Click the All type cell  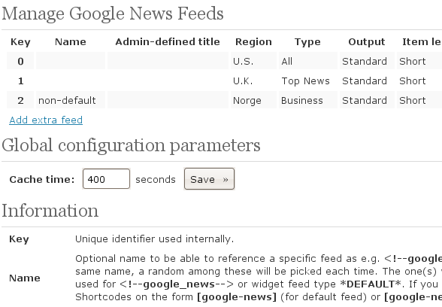308,61
